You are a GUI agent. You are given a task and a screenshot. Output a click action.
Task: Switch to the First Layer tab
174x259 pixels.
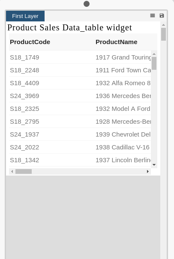click(x=25, y=16)
